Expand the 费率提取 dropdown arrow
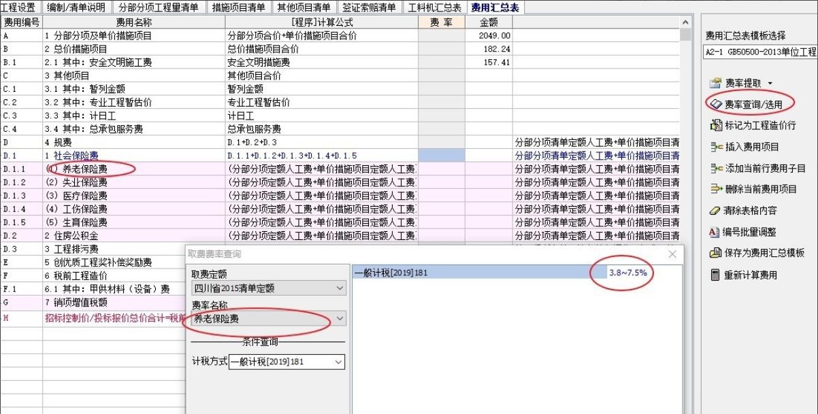The image size is (818, 414). click(x=770, y=83)
